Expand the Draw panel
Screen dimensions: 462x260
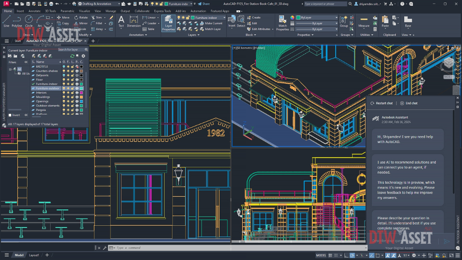click(x=28, y=35)
